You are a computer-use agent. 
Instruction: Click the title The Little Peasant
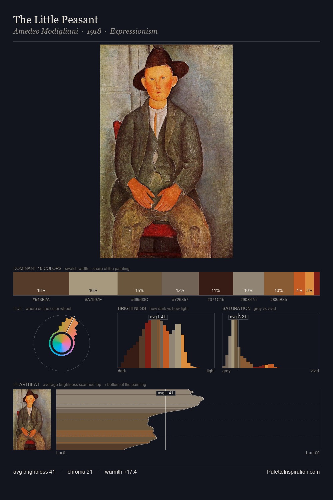click(x=56, y=20)
